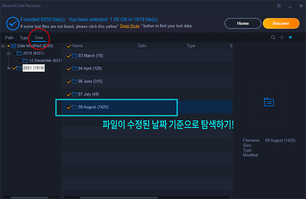
Task: Open the 06 June (315) folder row
Action: (147, 82)
